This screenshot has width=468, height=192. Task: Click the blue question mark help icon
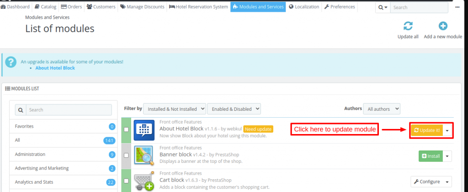click(x=11, y=62)
